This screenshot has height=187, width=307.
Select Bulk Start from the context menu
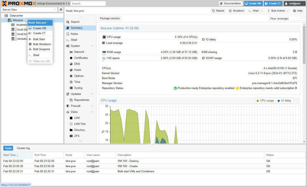40,39
